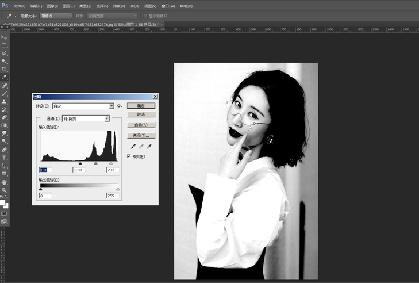Open the 通道 channel dropdown
Screen dimensions: 419x283
107,118
